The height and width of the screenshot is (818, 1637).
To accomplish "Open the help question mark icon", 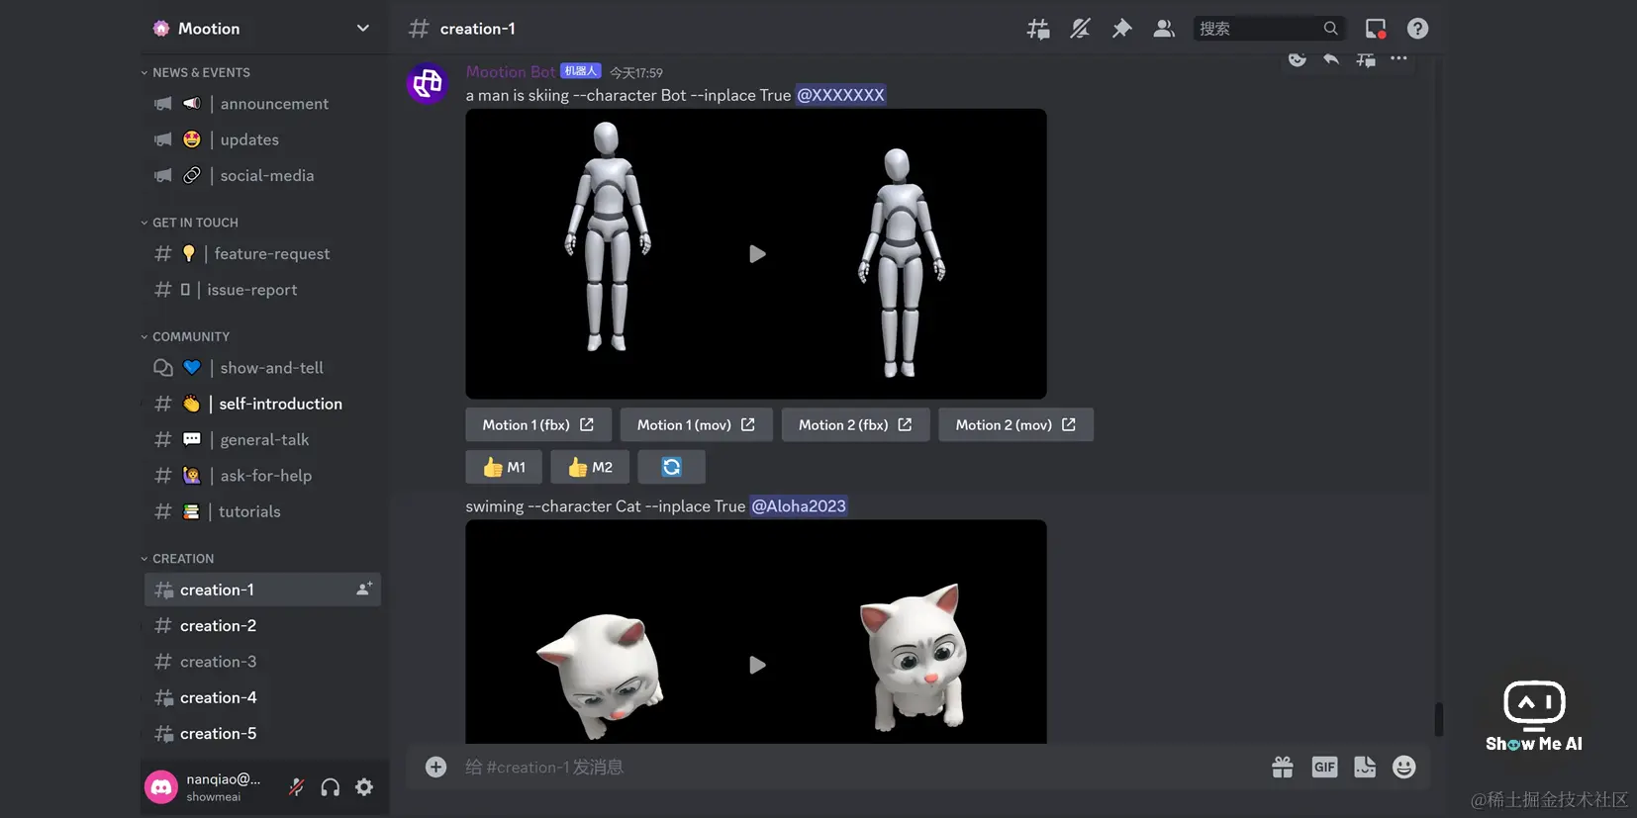I will 1417,29.
